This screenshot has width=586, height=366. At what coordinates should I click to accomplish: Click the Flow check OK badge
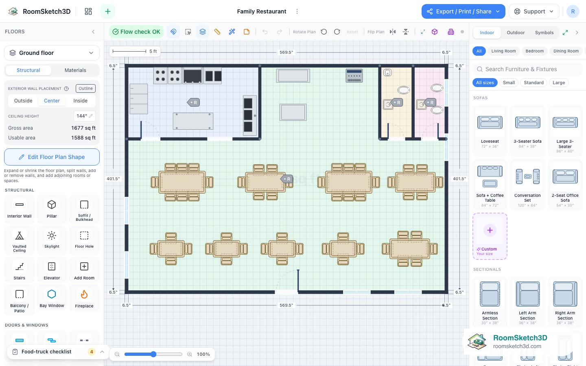point(136,32)
